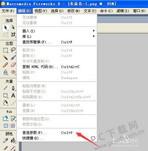The width and height of the screenshot is (148, 151).
Task: Pick the Text tool
Action: click(x=13, y=96)
